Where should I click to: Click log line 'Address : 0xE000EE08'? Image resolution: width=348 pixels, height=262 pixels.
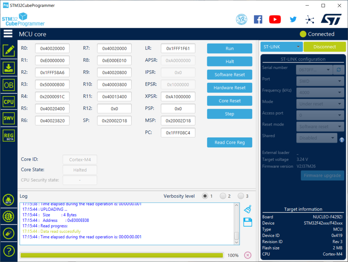pyautogui.click(x=55, y=220)
